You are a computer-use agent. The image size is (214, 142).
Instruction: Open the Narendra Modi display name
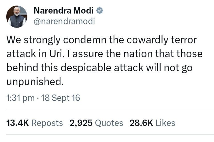64,11
